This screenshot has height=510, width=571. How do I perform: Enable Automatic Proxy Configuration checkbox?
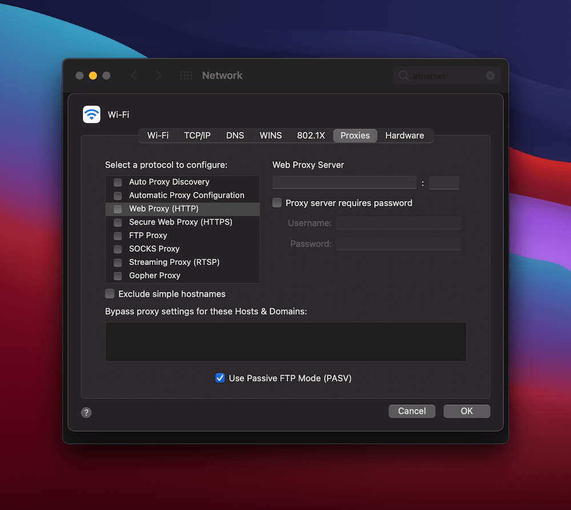118,196
